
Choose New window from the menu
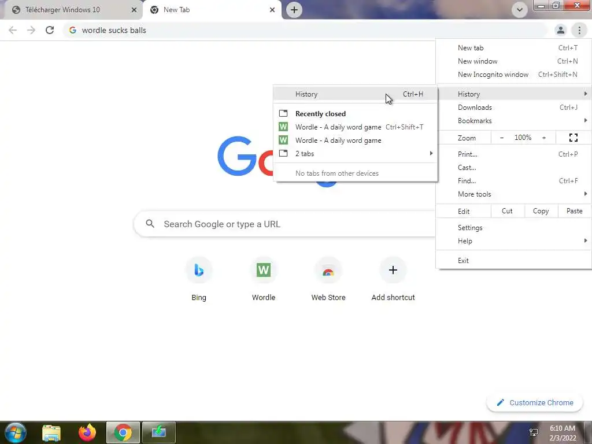(513, 61)
